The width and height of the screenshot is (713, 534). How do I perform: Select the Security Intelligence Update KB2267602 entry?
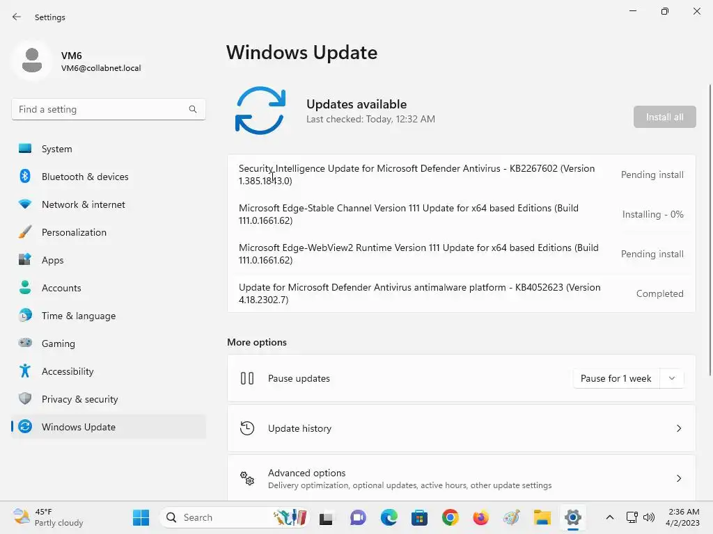461,175
